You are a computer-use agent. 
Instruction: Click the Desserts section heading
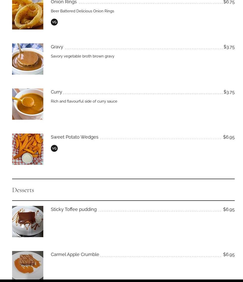[23, 190]
